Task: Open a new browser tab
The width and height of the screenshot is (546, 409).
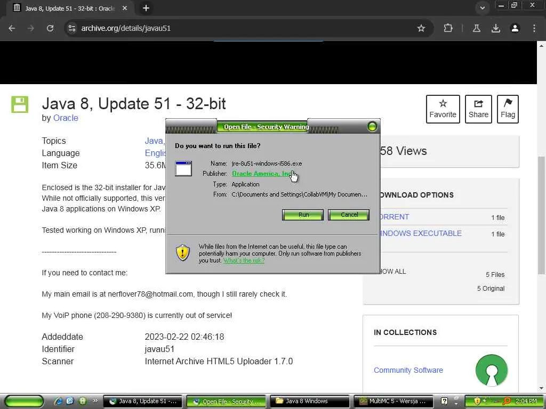Action: (x=146, y=8)
